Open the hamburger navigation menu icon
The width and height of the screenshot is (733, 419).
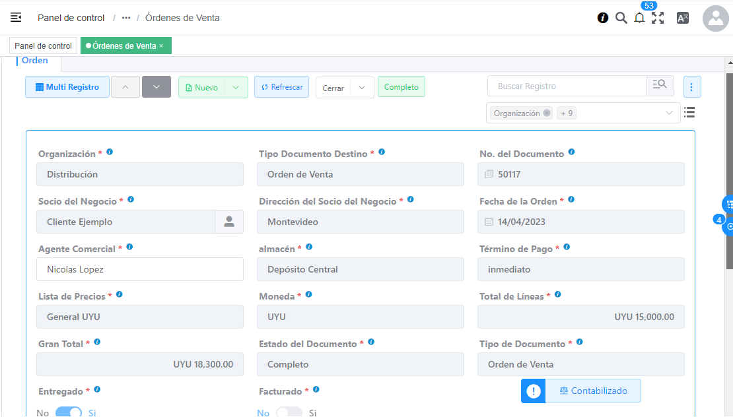click(x=16, y=18)
